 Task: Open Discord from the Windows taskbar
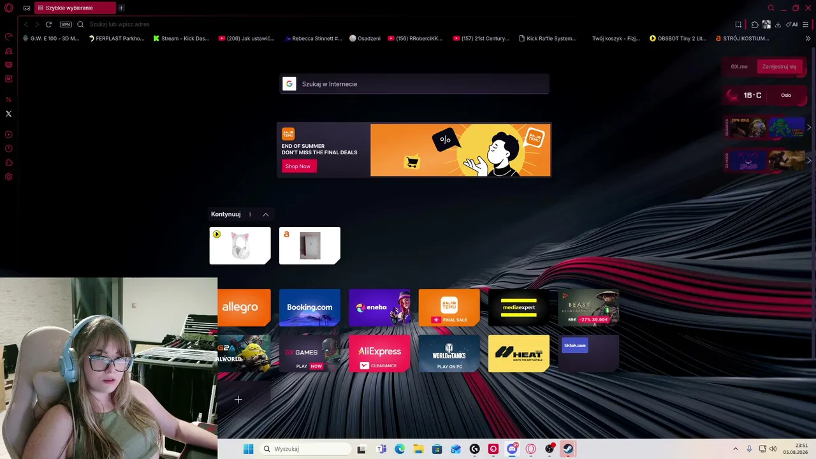(x=512, y=449)
